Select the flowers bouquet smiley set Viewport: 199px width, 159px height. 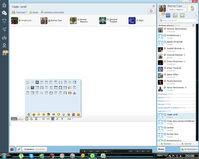click(73, 115)
